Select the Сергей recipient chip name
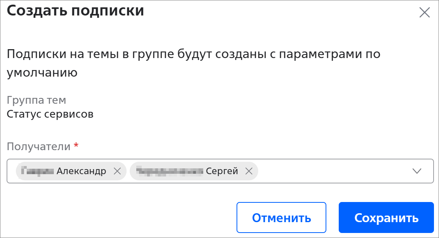This screenshot has height=238, width=439. 222,171
